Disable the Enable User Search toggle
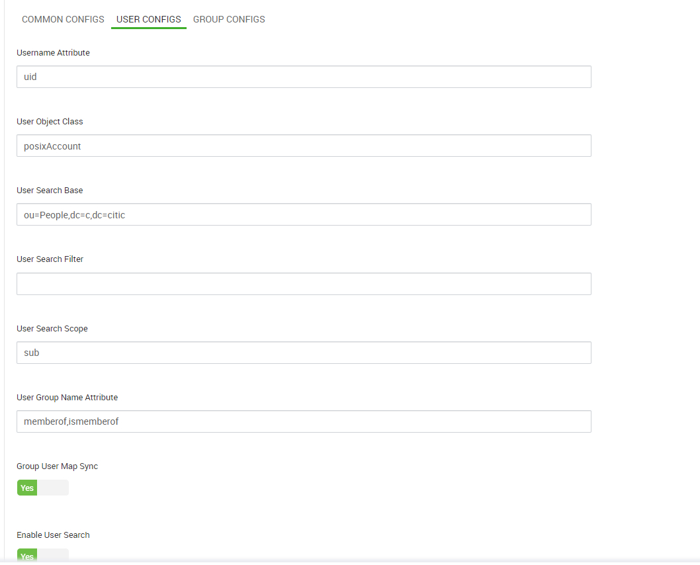This screenshot has width=700, height=565. coord(42,556)
